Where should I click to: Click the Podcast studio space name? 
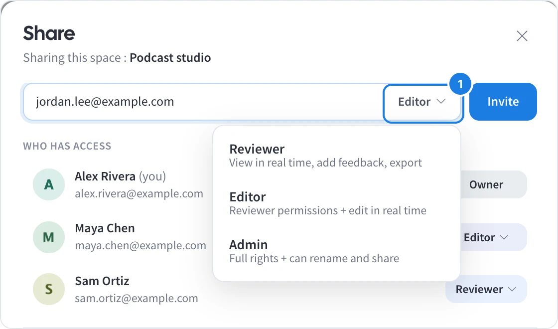(170, 58)
